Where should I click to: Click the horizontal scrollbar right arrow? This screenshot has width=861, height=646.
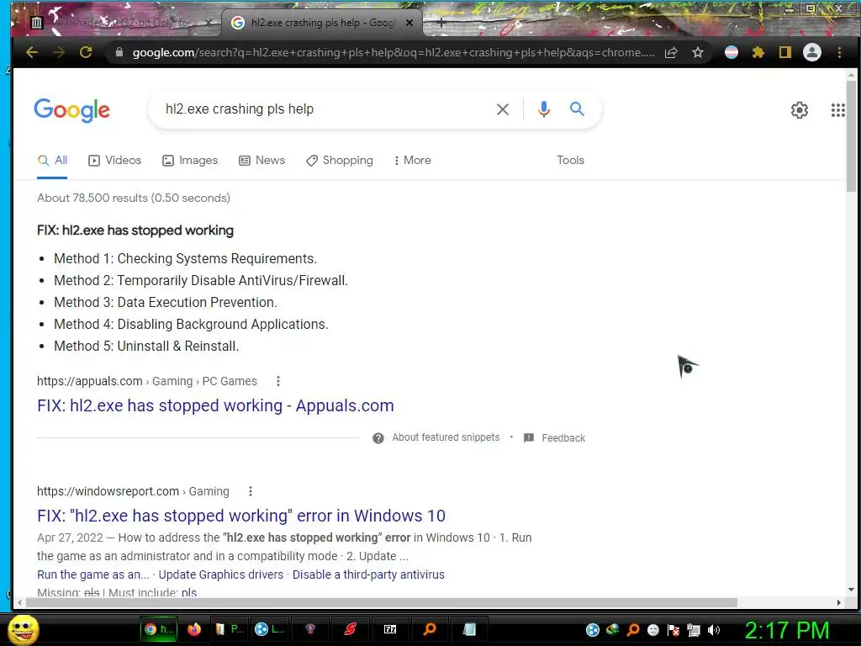click(x=838, y=602)
